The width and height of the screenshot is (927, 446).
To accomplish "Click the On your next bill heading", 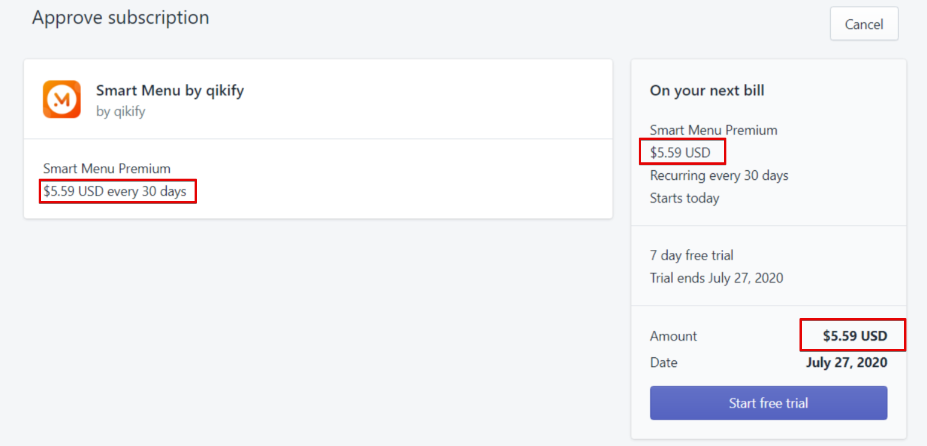I will click(707, 91).
